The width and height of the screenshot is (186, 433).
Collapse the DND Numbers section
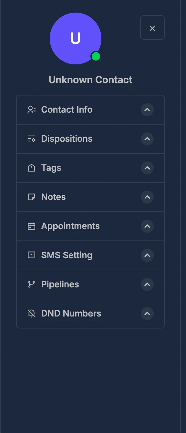[x=147, y=314]
